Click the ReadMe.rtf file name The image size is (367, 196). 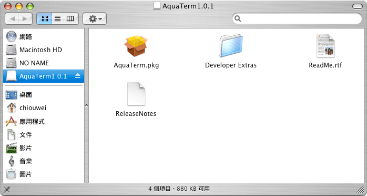point(325,65)
